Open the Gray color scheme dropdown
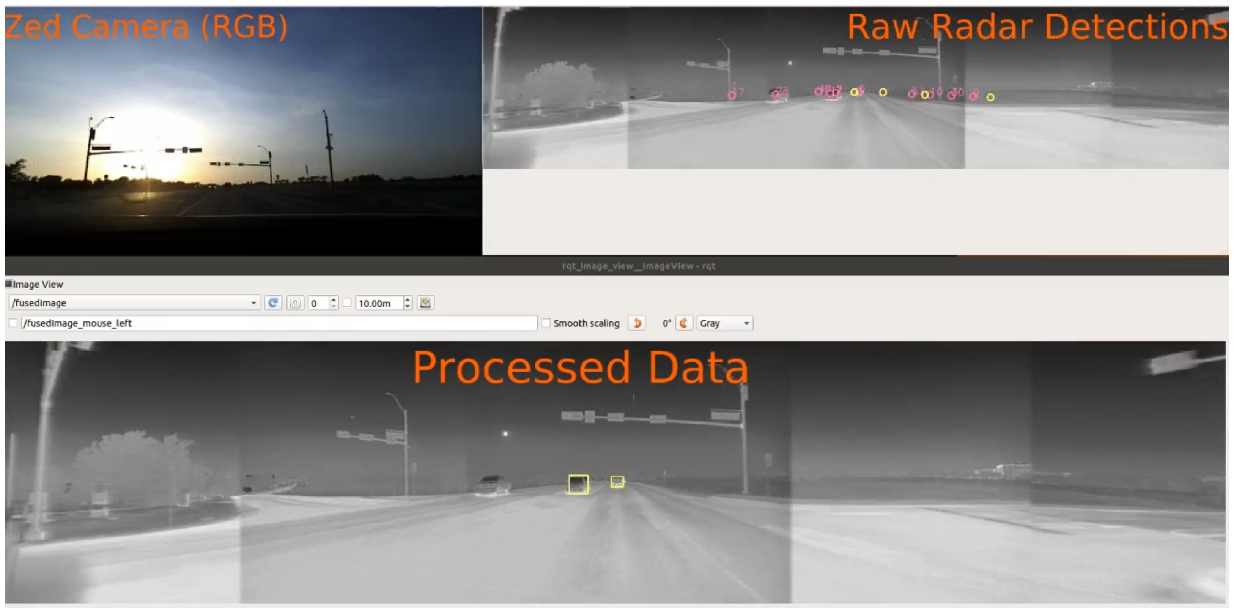This screenshot has height=616, width=1234. coord(724,323)
